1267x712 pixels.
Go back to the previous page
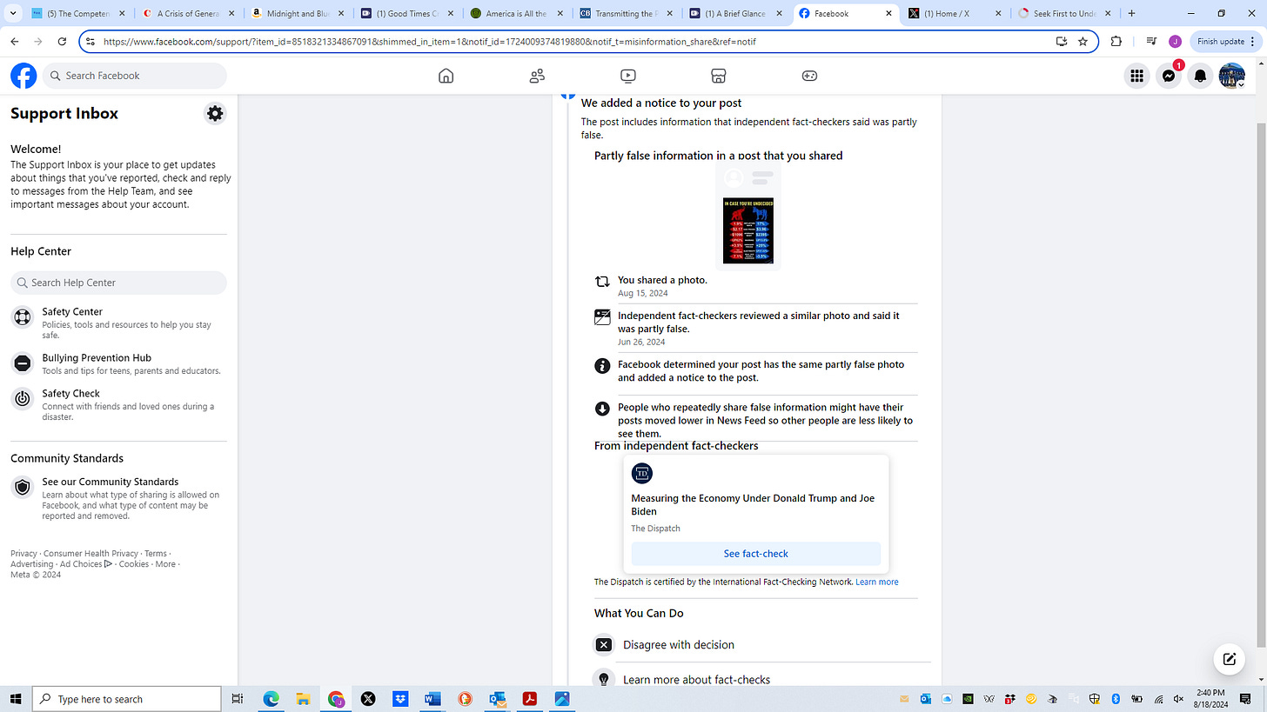tap(15, 41)
